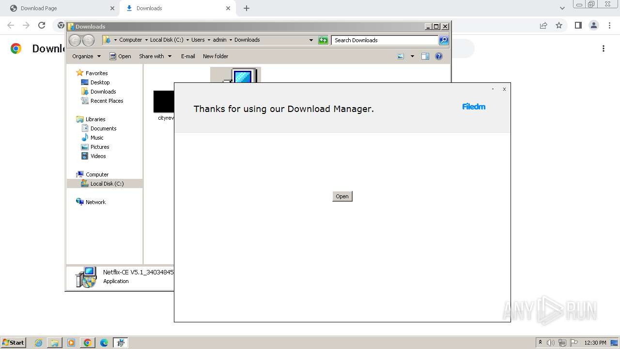Open the Downloads page more actions menu
620x349 pixels.
click(x=604, y=48)
